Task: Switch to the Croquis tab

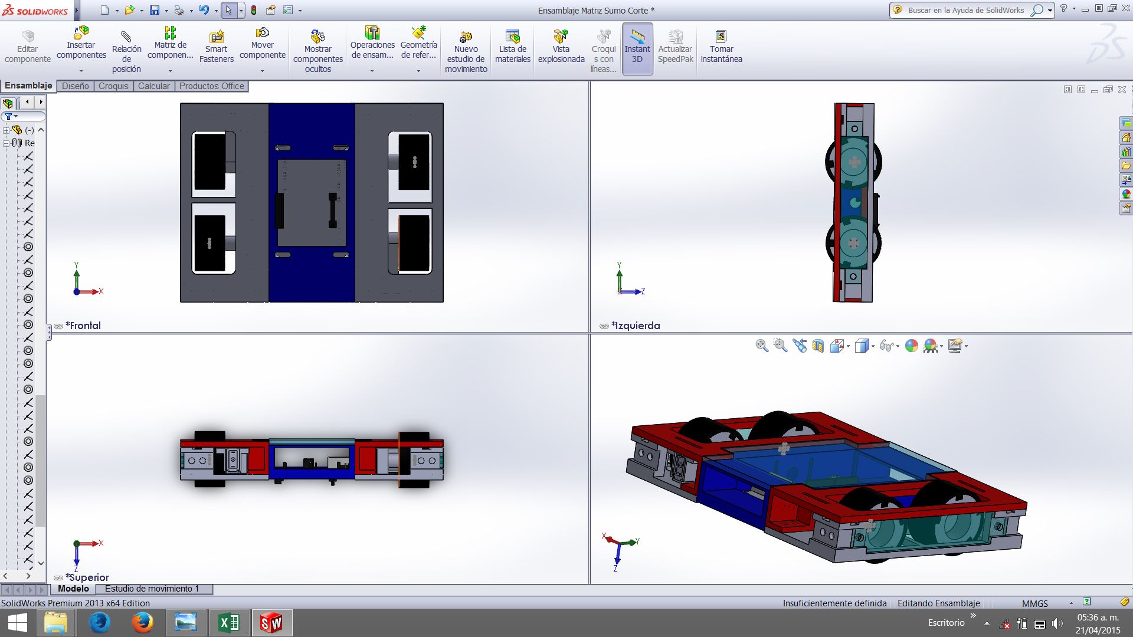Action: [x=113, y=86]
